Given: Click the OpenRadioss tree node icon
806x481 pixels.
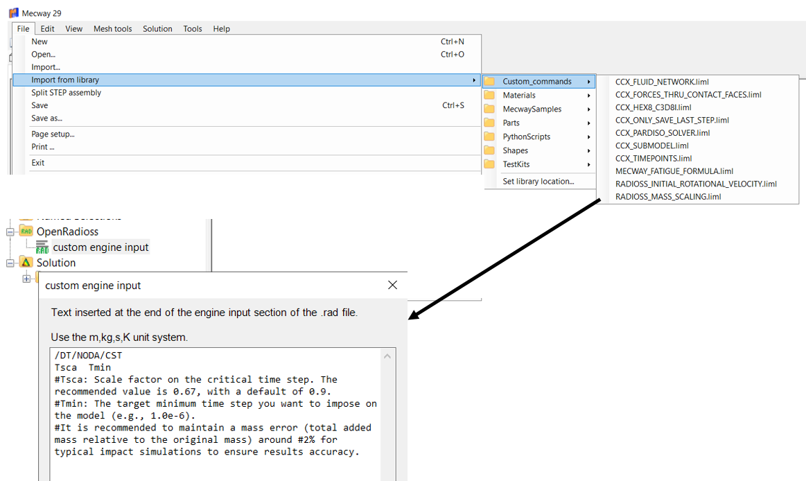Looking at the screenshot, I should 26,231.
